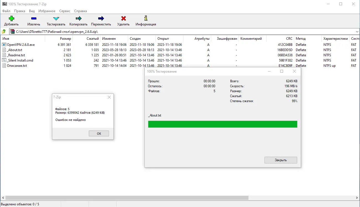This screenshot has width=360, height=207.
Task: Select the OpenVPN 2.6.8.exe file icon
Action: [x=4, y=44]
